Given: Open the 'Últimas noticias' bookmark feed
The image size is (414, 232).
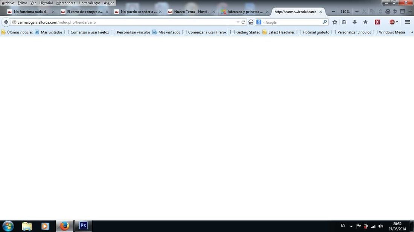Looking at the screenshot, I should coord(17,32).
